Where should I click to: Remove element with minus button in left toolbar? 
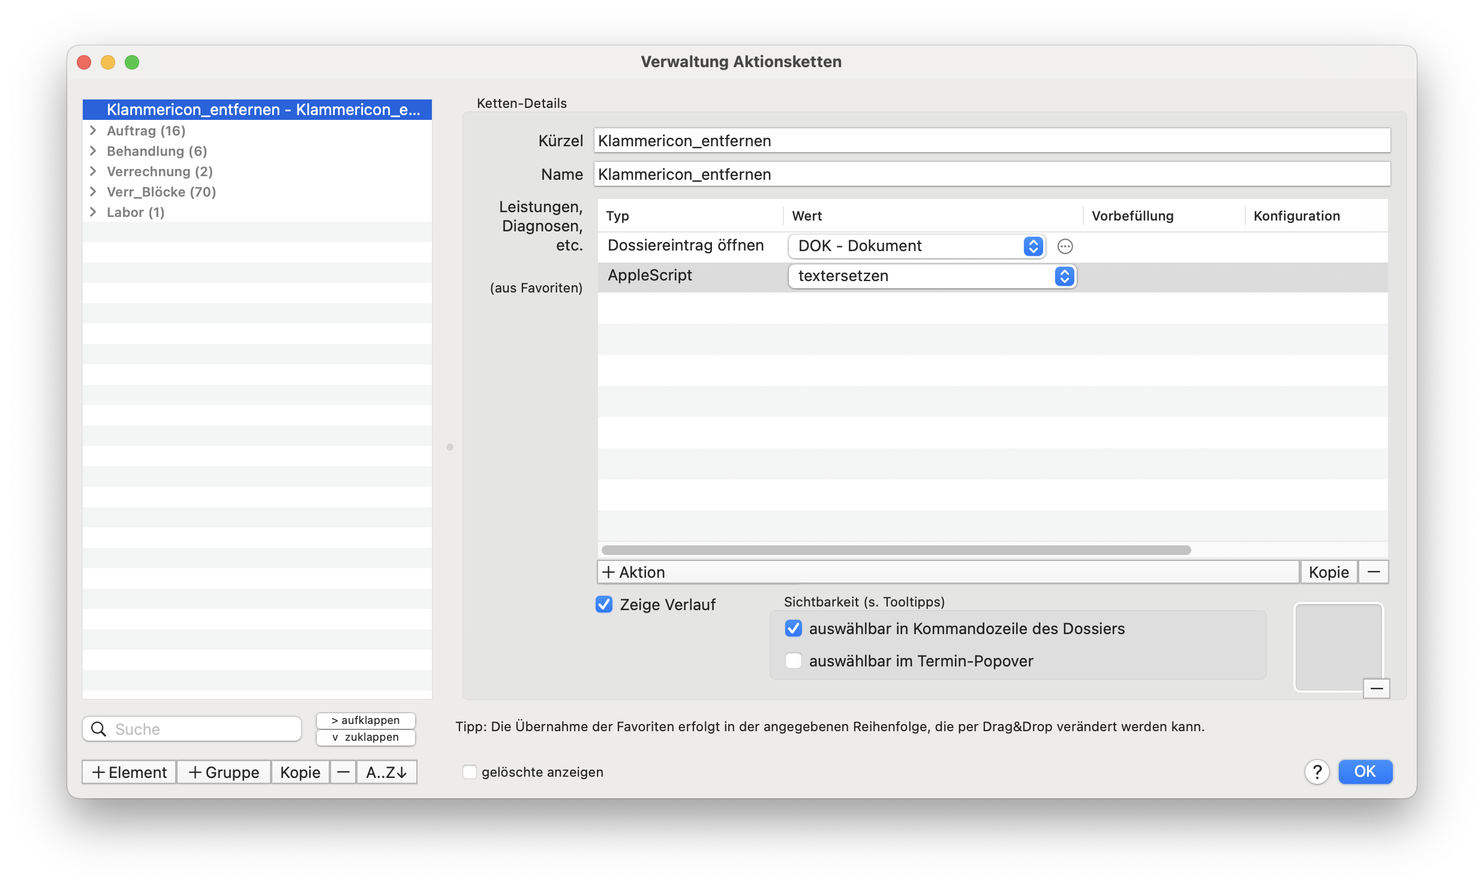[343, 772]
